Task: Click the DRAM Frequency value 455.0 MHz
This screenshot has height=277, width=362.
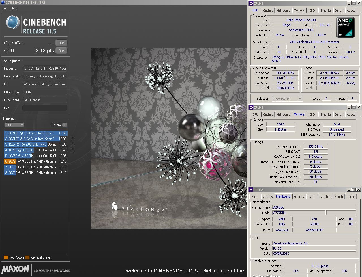Action: click(316, 146)
